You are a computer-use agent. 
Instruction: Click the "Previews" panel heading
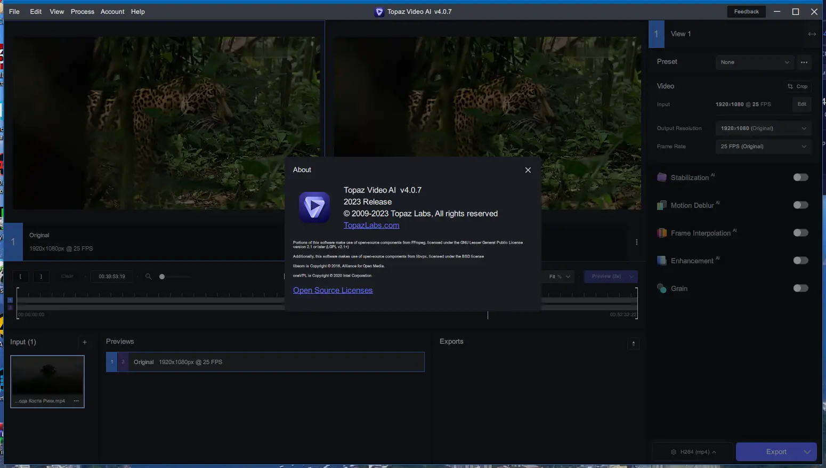(x=120, y=342)
